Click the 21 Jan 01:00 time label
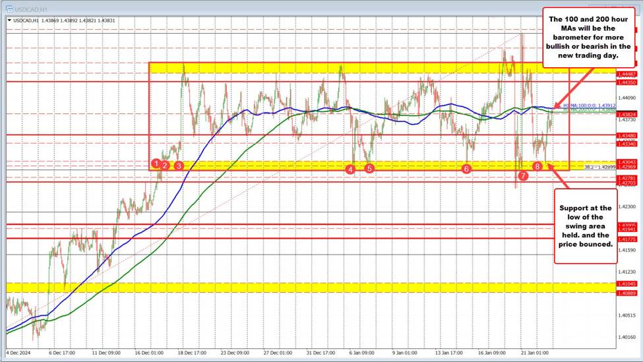643x362 pixels. click(x=535, y=353)
